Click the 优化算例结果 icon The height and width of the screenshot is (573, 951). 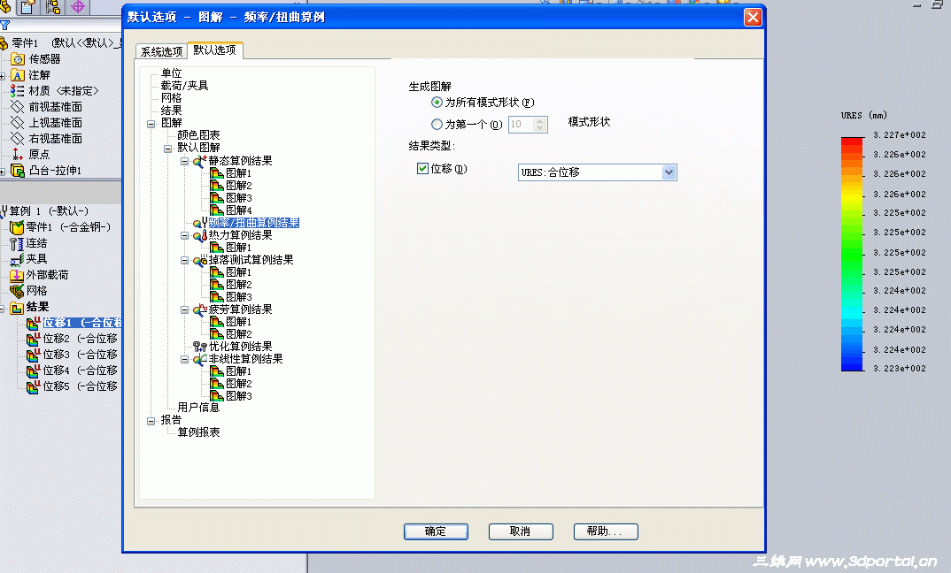[x=199, y=347]
